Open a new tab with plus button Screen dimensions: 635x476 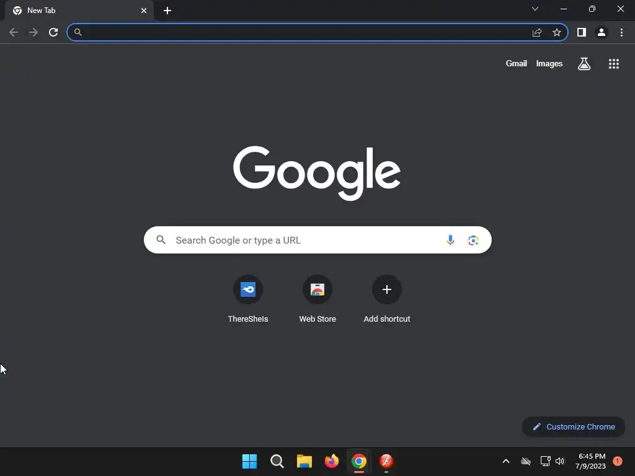coord(167,11)
